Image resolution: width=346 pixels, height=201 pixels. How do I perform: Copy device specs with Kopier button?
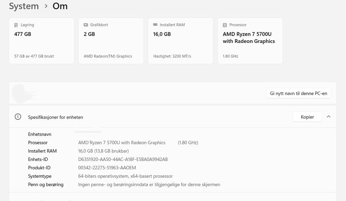click(307, 117)
